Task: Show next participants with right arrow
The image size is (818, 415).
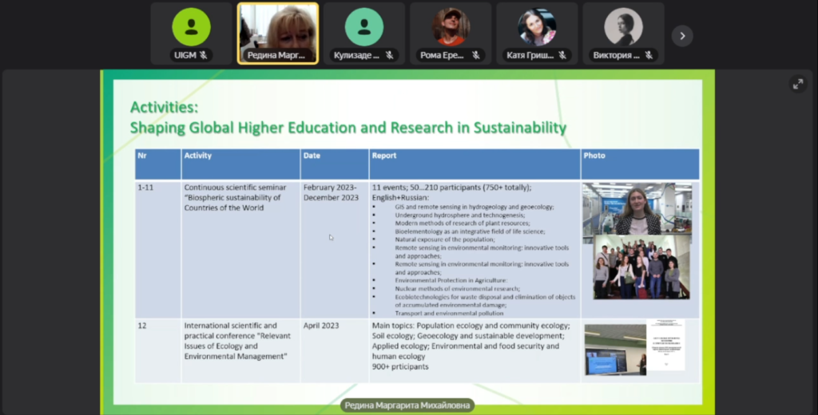Action: click(x=681, y=36)
